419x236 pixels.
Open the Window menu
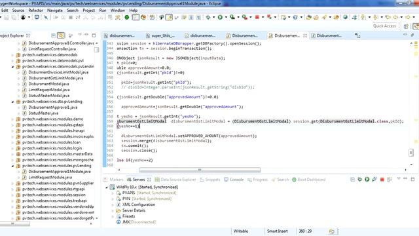click(118, 10)
